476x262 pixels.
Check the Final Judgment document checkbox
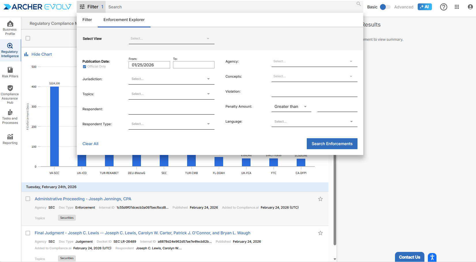(28, 233)
